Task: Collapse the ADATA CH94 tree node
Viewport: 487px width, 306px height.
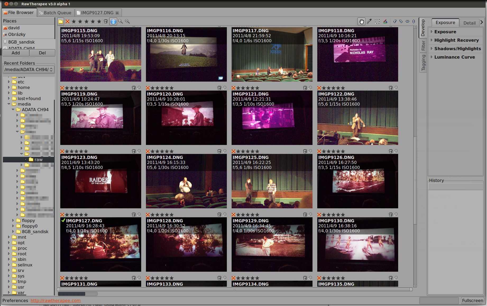Action: click(13, 110)
